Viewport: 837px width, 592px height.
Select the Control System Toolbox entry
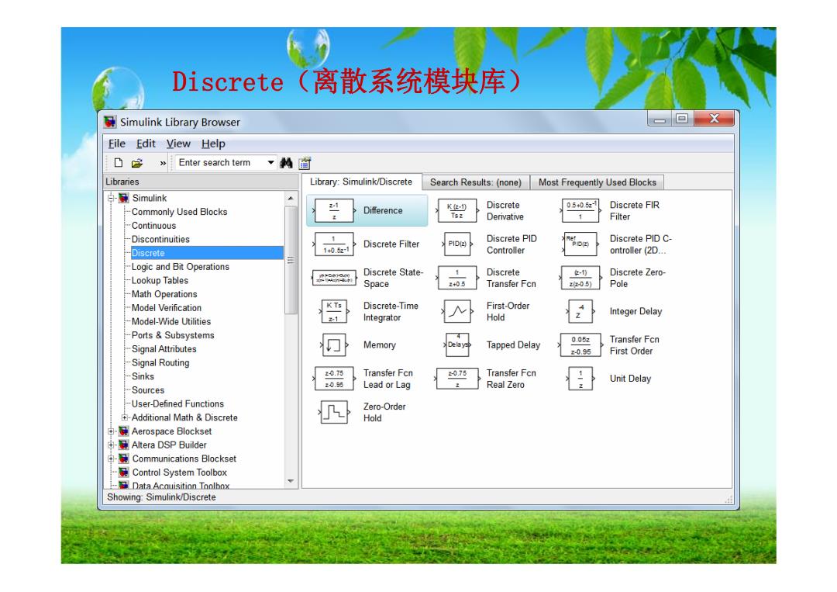179,473
